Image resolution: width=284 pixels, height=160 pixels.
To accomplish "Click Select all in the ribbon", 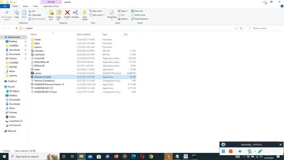I will [x=137, y=11].
